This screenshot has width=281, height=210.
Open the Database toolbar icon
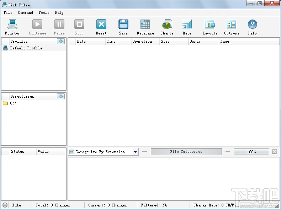[145, 24]
